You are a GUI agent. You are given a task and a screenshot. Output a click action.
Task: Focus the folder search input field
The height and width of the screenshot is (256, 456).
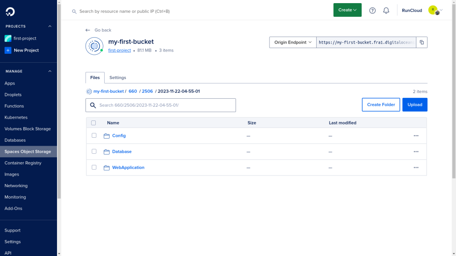pyautogui.click(x=160, y=105)
